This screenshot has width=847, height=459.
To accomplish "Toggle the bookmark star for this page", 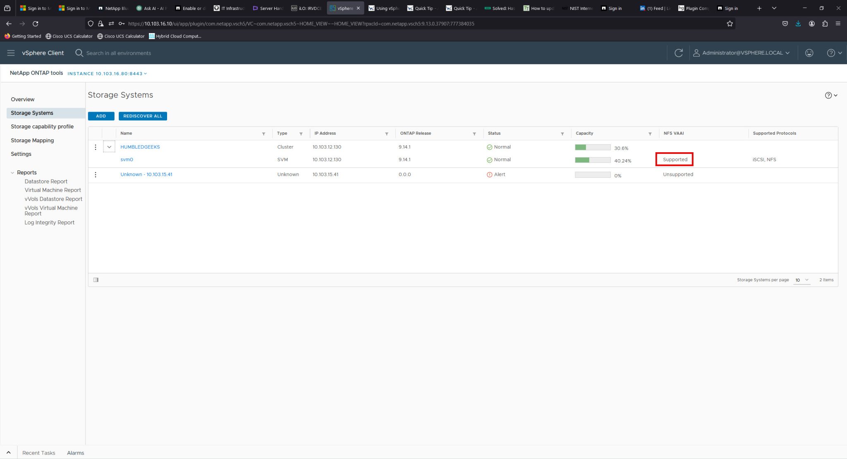I will 730,24.
